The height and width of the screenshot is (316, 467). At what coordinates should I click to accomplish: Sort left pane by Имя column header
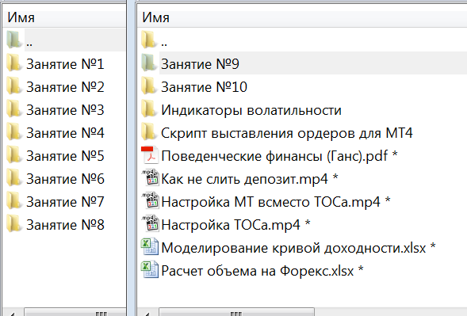pyautogui.click(x=64, y=17)
